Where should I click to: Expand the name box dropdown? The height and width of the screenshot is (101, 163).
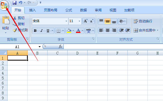(x=39, y=47)
